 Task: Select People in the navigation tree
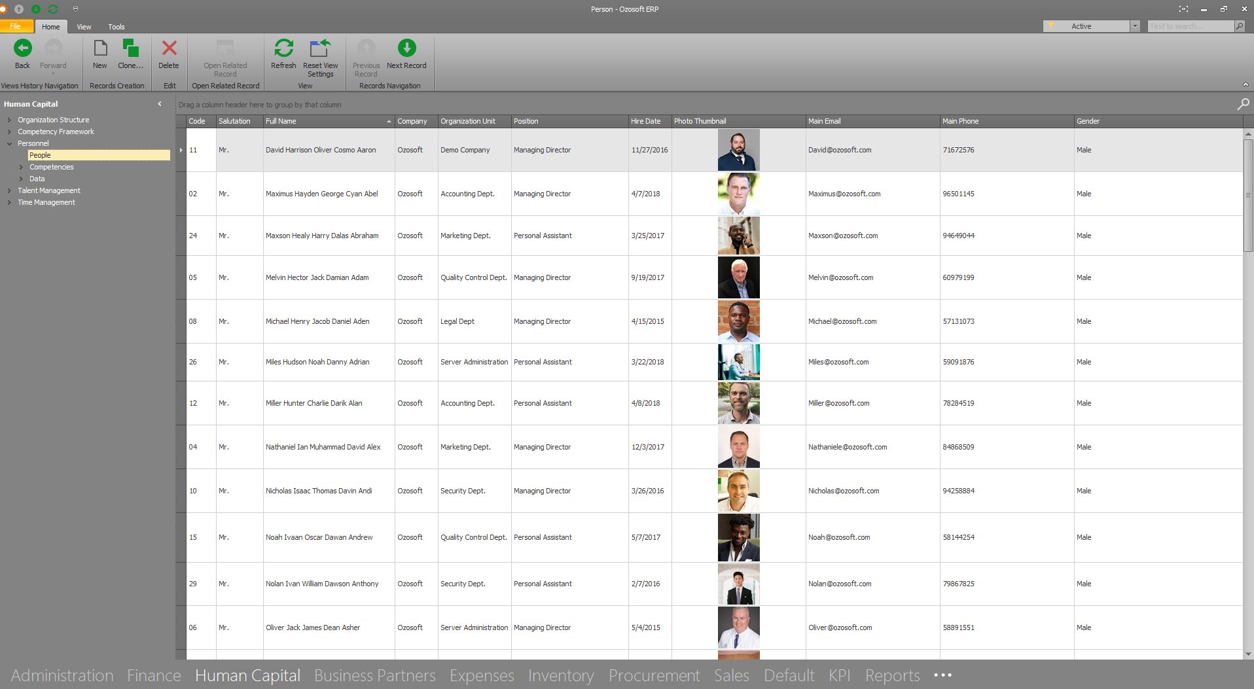pos(99,155)
